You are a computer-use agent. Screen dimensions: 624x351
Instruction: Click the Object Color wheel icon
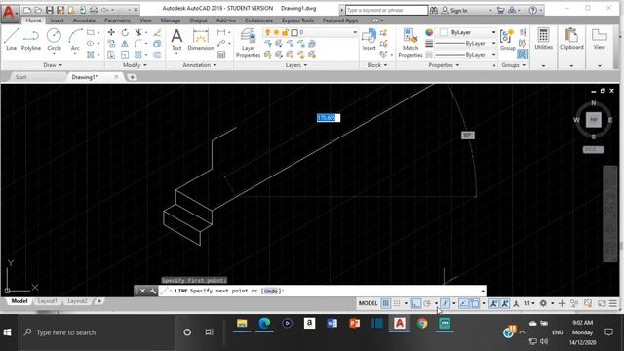429,32
